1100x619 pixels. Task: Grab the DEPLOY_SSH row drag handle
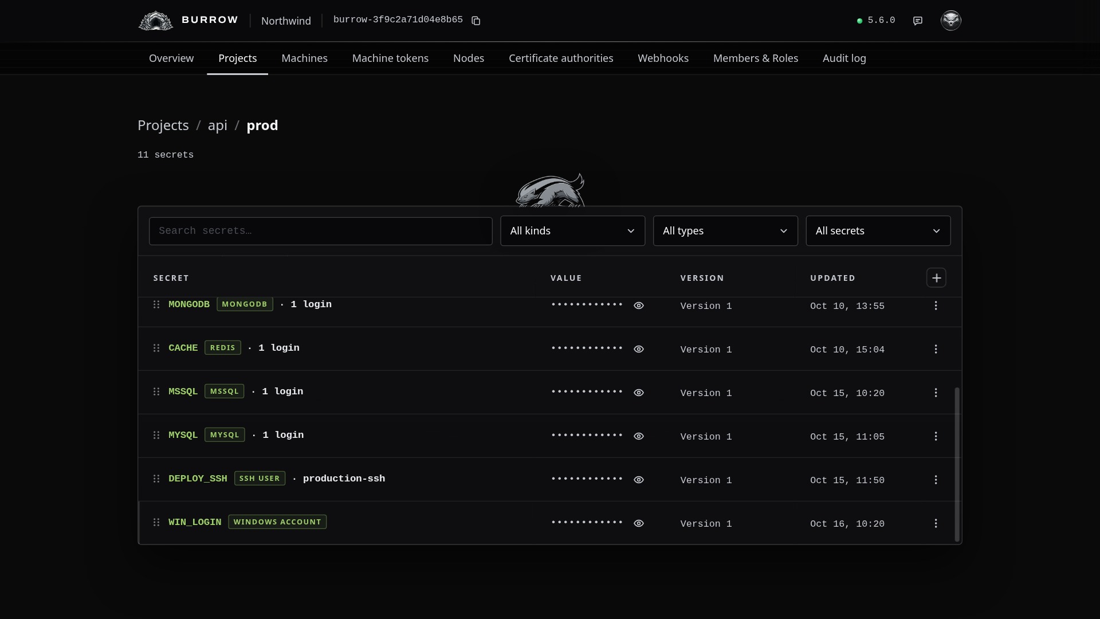[x=156, y=479]
